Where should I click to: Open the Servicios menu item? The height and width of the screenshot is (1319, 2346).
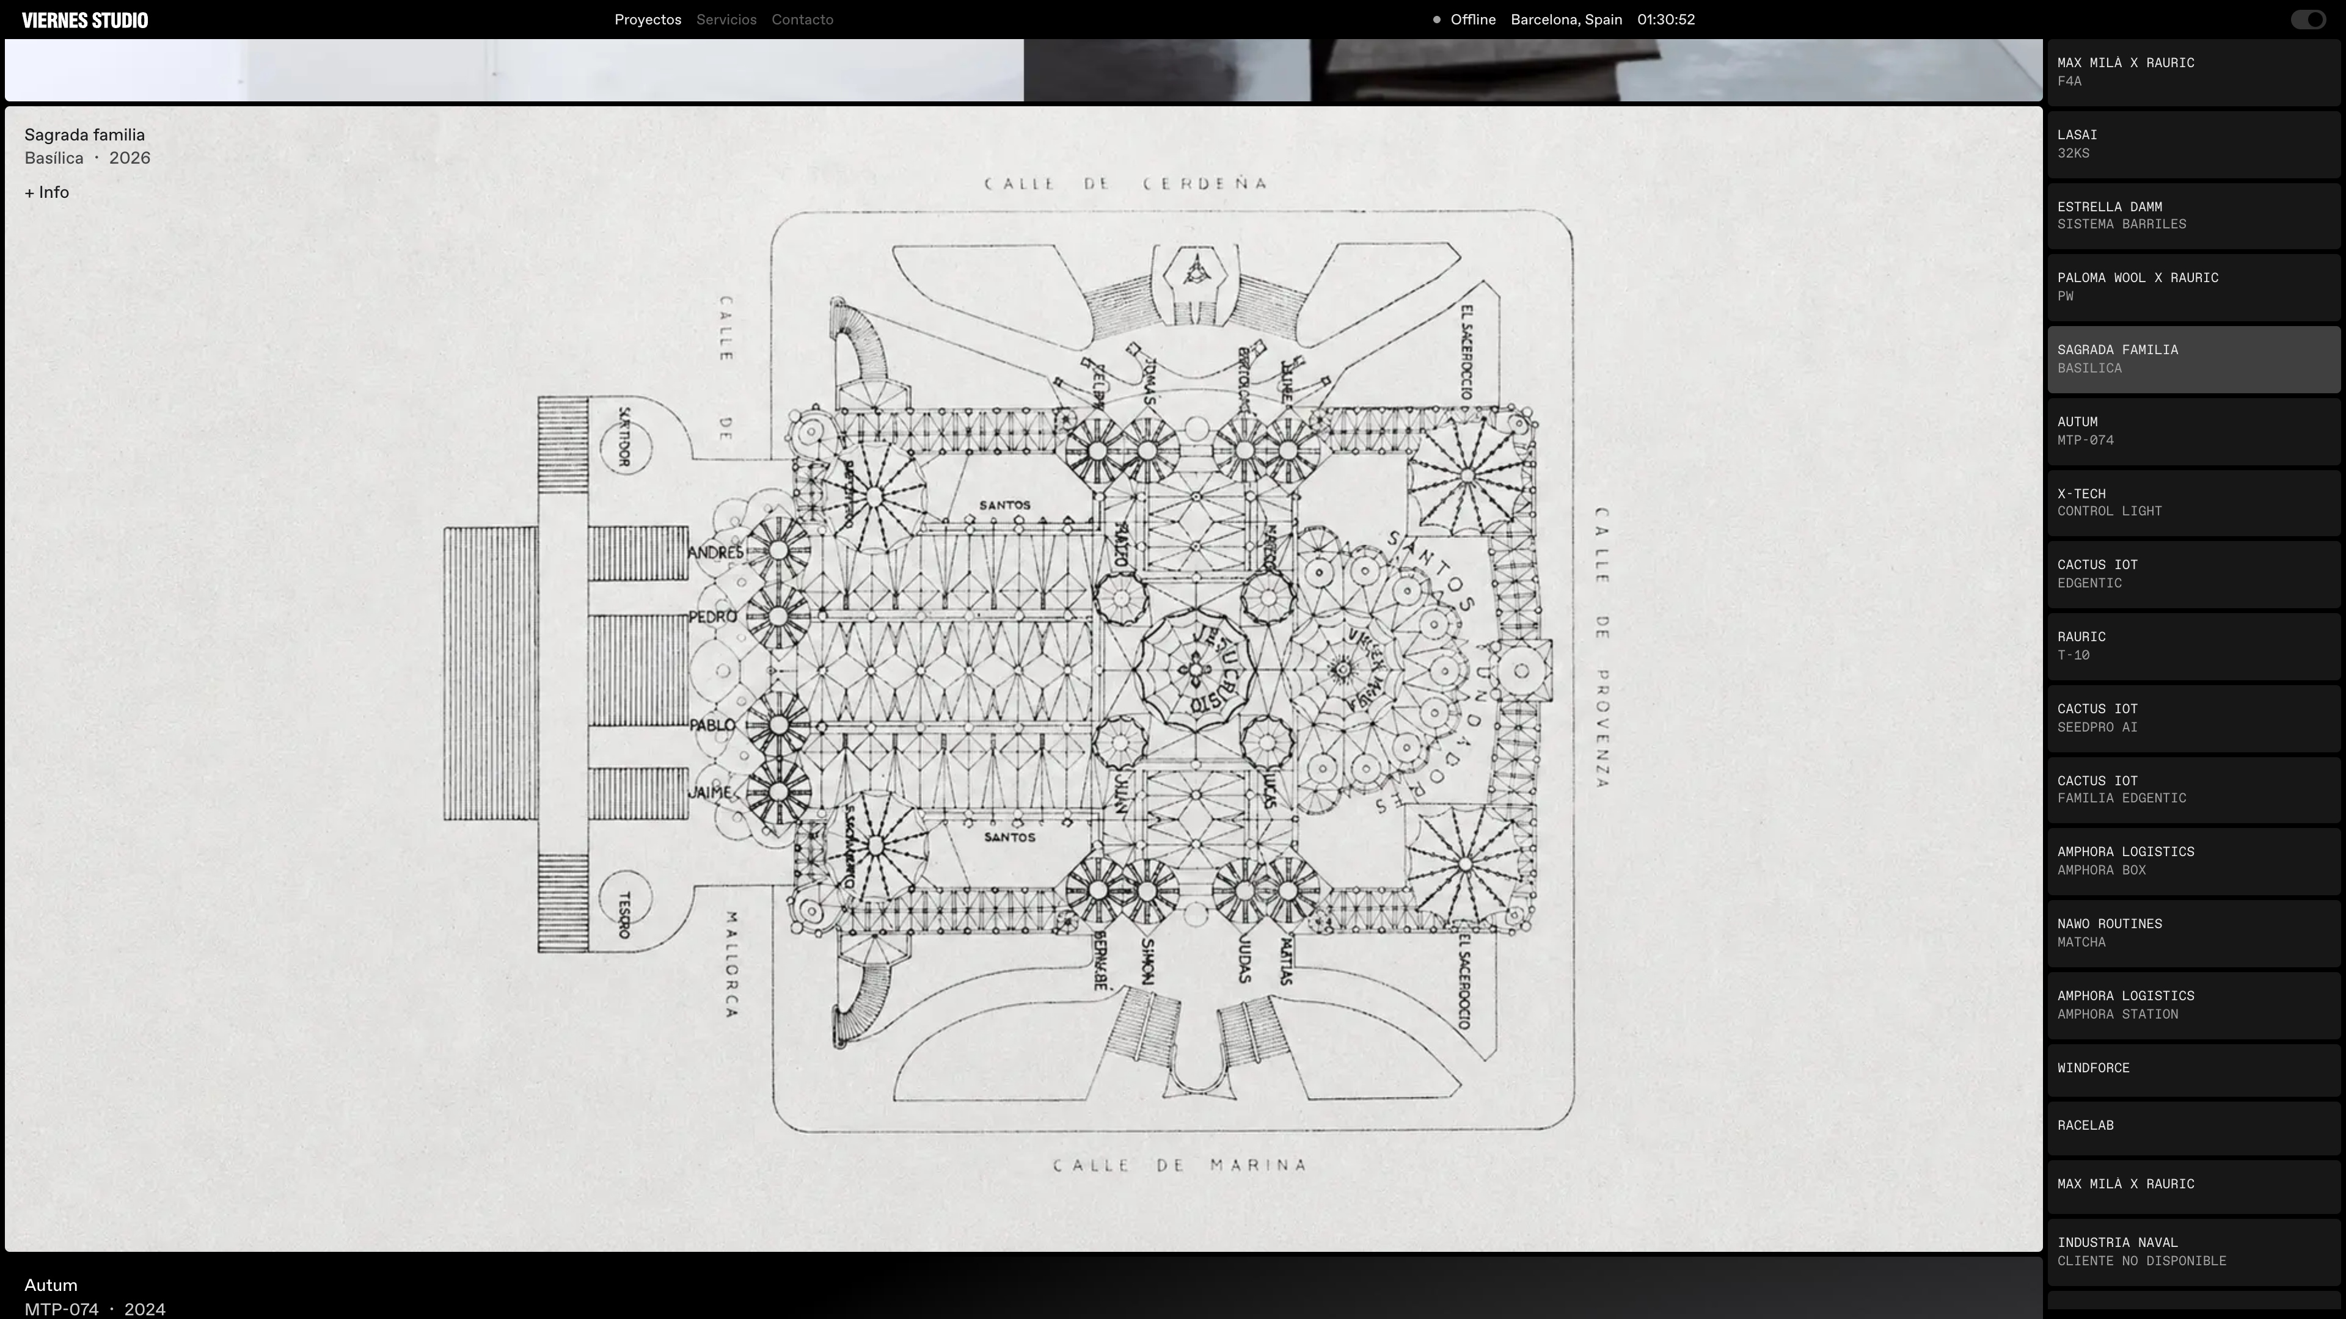726,20
